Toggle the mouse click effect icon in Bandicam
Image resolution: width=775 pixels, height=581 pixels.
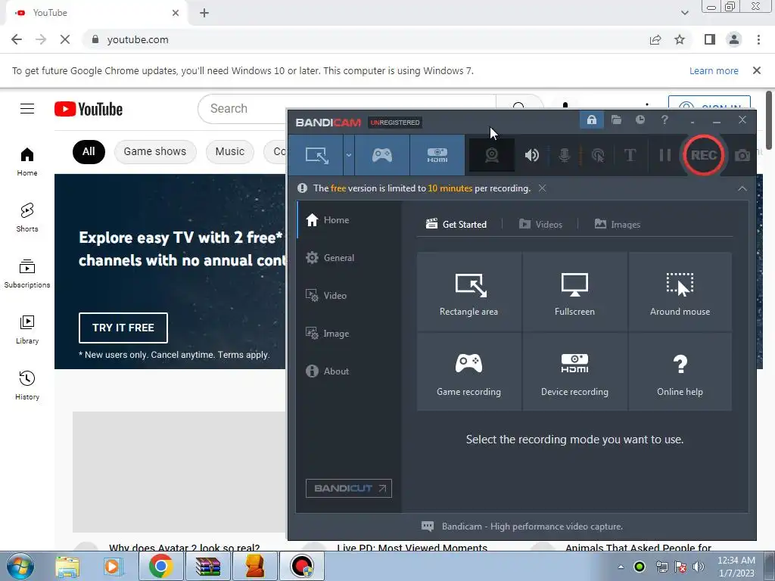coord(598,155)
